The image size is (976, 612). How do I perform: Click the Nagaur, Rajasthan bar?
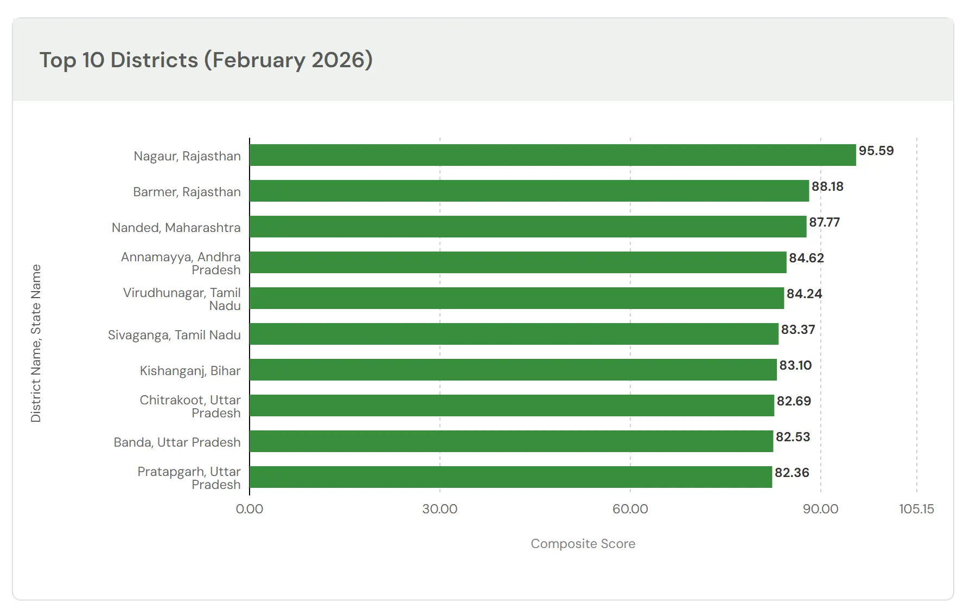click(552, 155)
